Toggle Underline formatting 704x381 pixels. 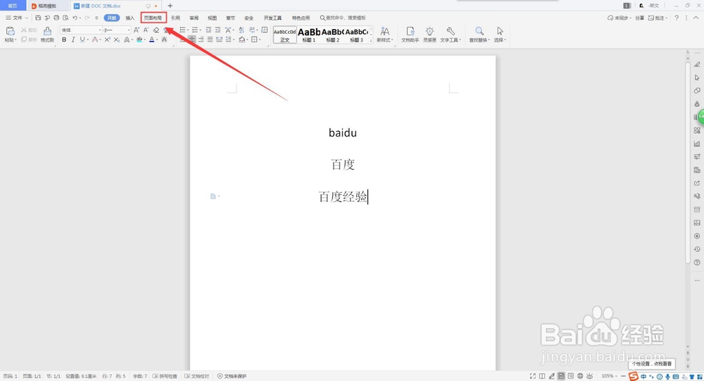[x=82, y=39]
